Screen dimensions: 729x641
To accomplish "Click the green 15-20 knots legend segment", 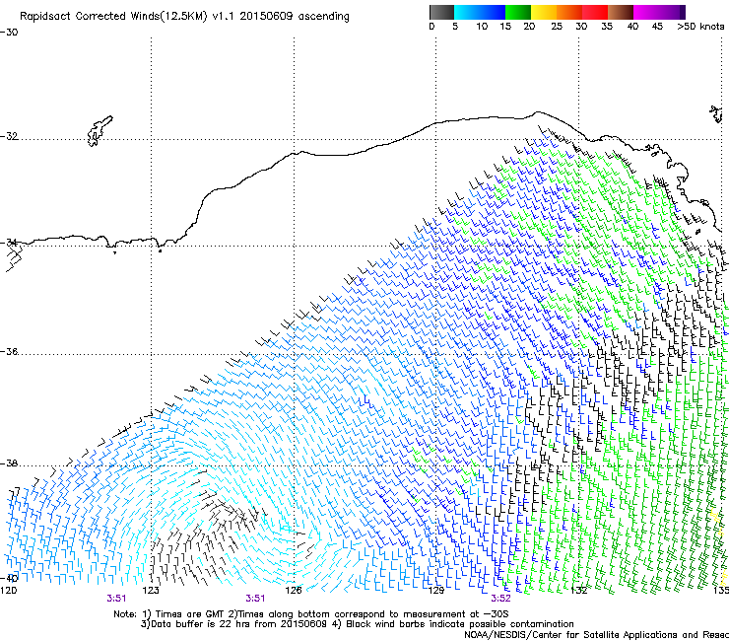I will (518, 12).
